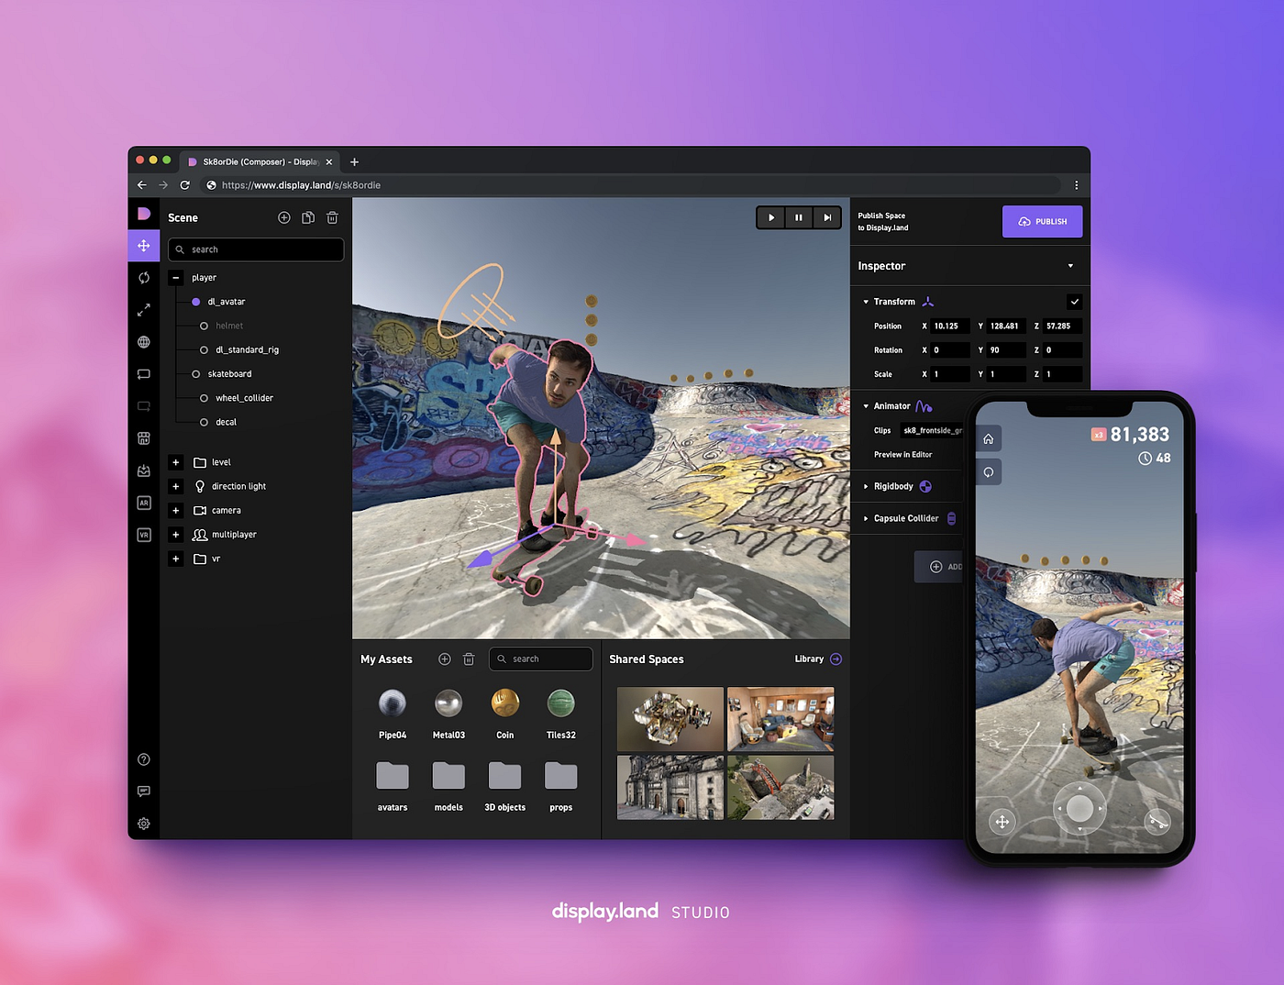Collapse the player tree group
Viewport: 1284px width, 985px height.
(x=176, y=278)
